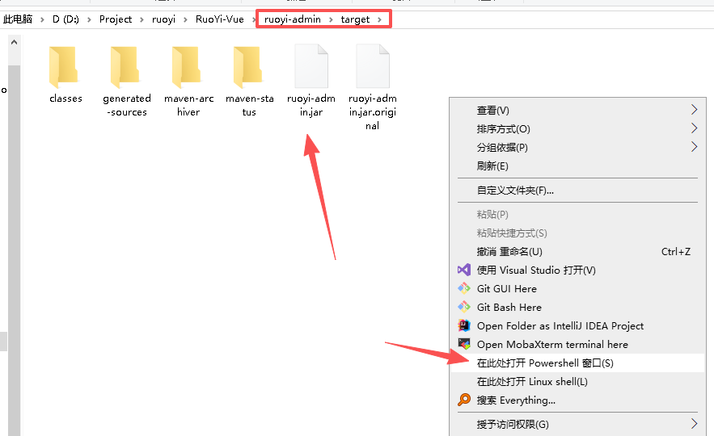Click 刷新(E) to refresh the folder
The height and width of the screenshot is (436, 714).
492,166
